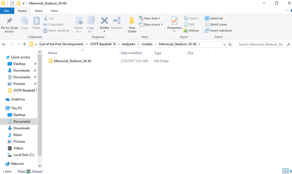
Task: Switch to the View ribbon tab
Action: (x=54, y=11)
